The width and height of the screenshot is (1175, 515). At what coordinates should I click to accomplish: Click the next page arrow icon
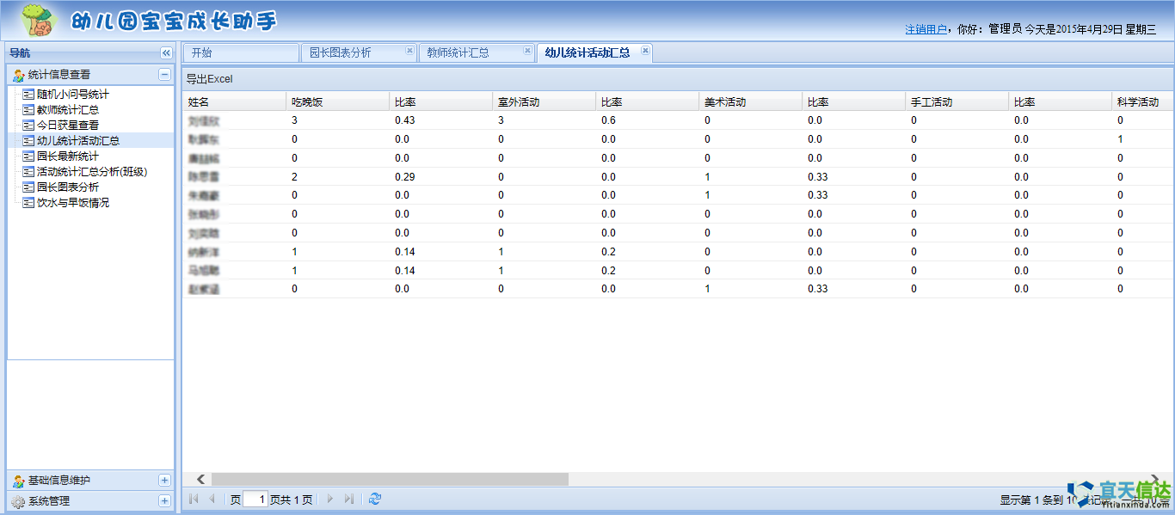[x=330, y=500]
